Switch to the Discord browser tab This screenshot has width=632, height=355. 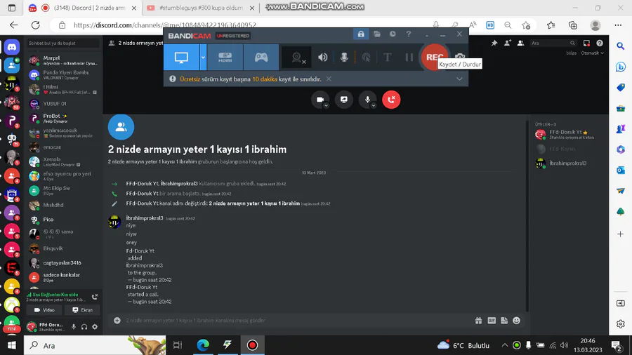coord(83,8)
